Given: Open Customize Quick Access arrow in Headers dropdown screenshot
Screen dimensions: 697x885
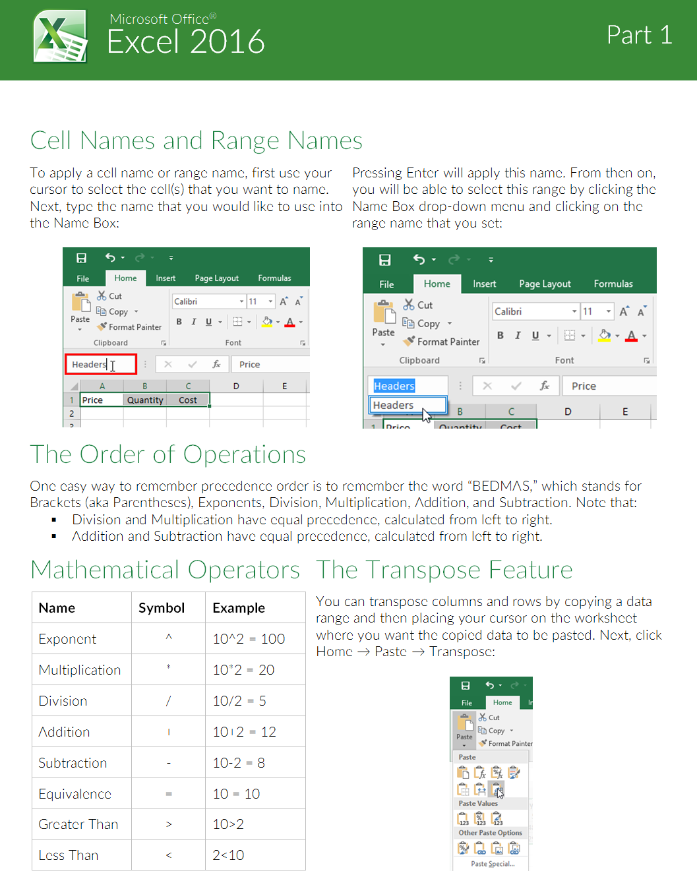Looking at the screenshot, I should click(491, 260).
